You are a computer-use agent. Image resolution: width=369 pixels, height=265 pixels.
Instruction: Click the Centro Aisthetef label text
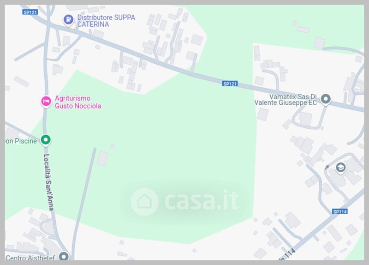point(30,258)
